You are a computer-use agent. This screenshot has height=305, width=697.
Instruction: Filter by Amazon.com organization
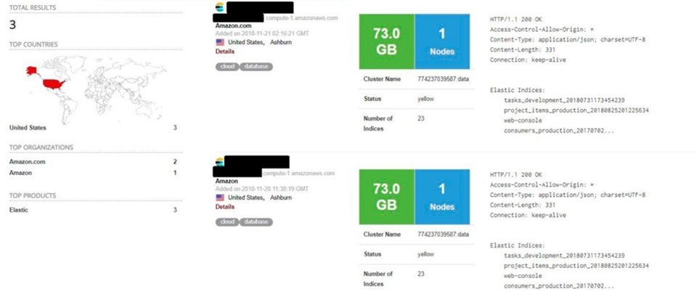tap(27, 162)
